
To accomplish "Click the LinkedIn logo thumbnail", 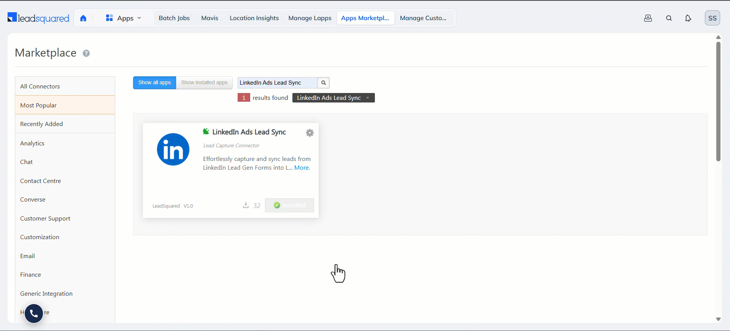I will tap(173, 149).
